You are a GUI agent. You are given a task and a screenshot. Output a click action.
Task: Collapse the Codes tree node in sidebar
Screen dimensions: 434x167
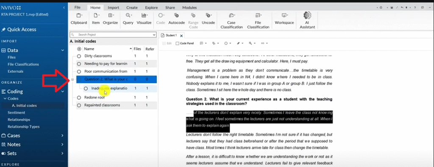point(5,99)
